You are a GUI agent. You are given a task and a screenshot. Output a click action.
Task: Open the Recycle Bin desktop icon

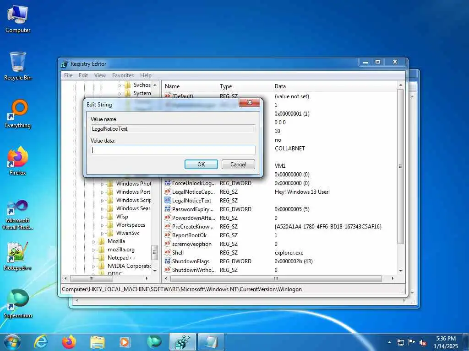(18, 66)
